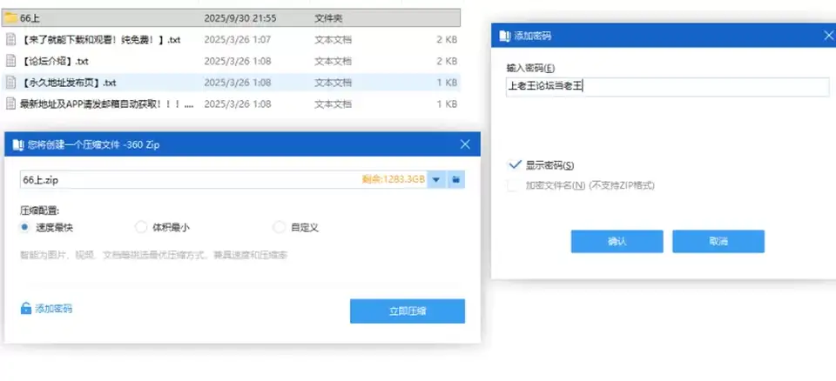Click the 【论坛介绍】.txt file icon
This screenshot has width=836, height=381.
(10, 61)
